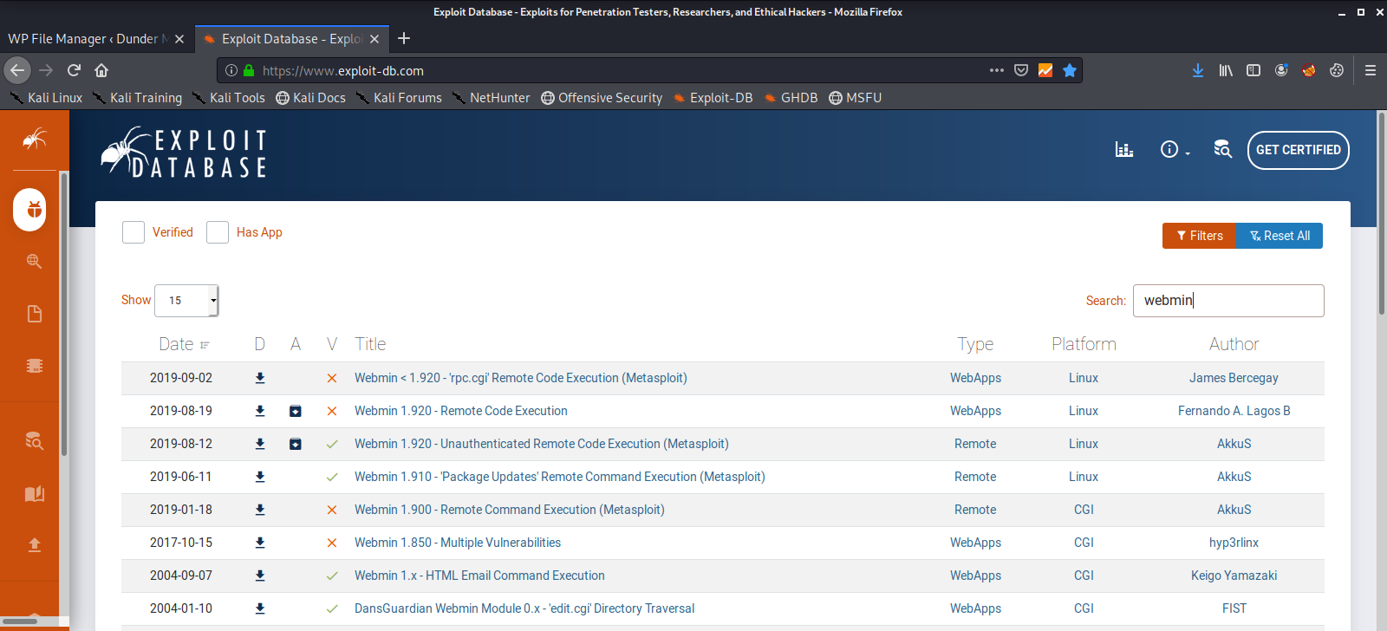Image resolution: width=1387 pixels, height=631 pixels.
Task: Click the Pocket save icon in the address bar
Action: click(1021, 70)
